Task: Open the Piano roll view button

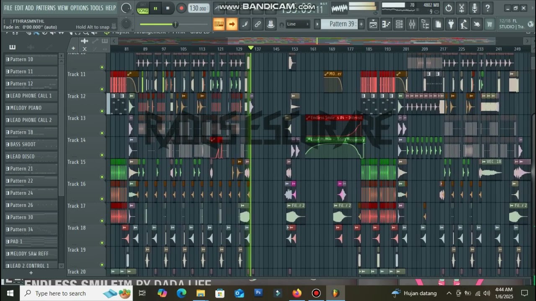Action: pos(386,24)
